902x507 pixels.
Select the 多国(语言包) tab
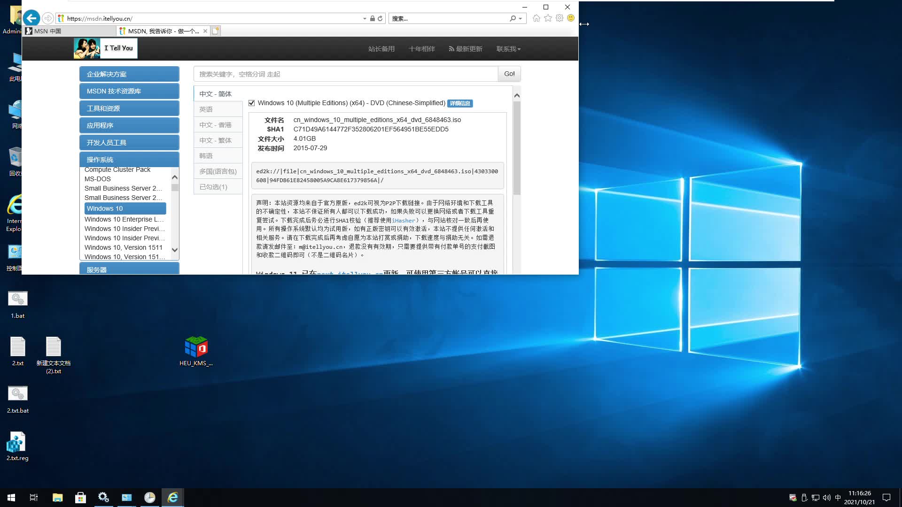pos(218,171)
